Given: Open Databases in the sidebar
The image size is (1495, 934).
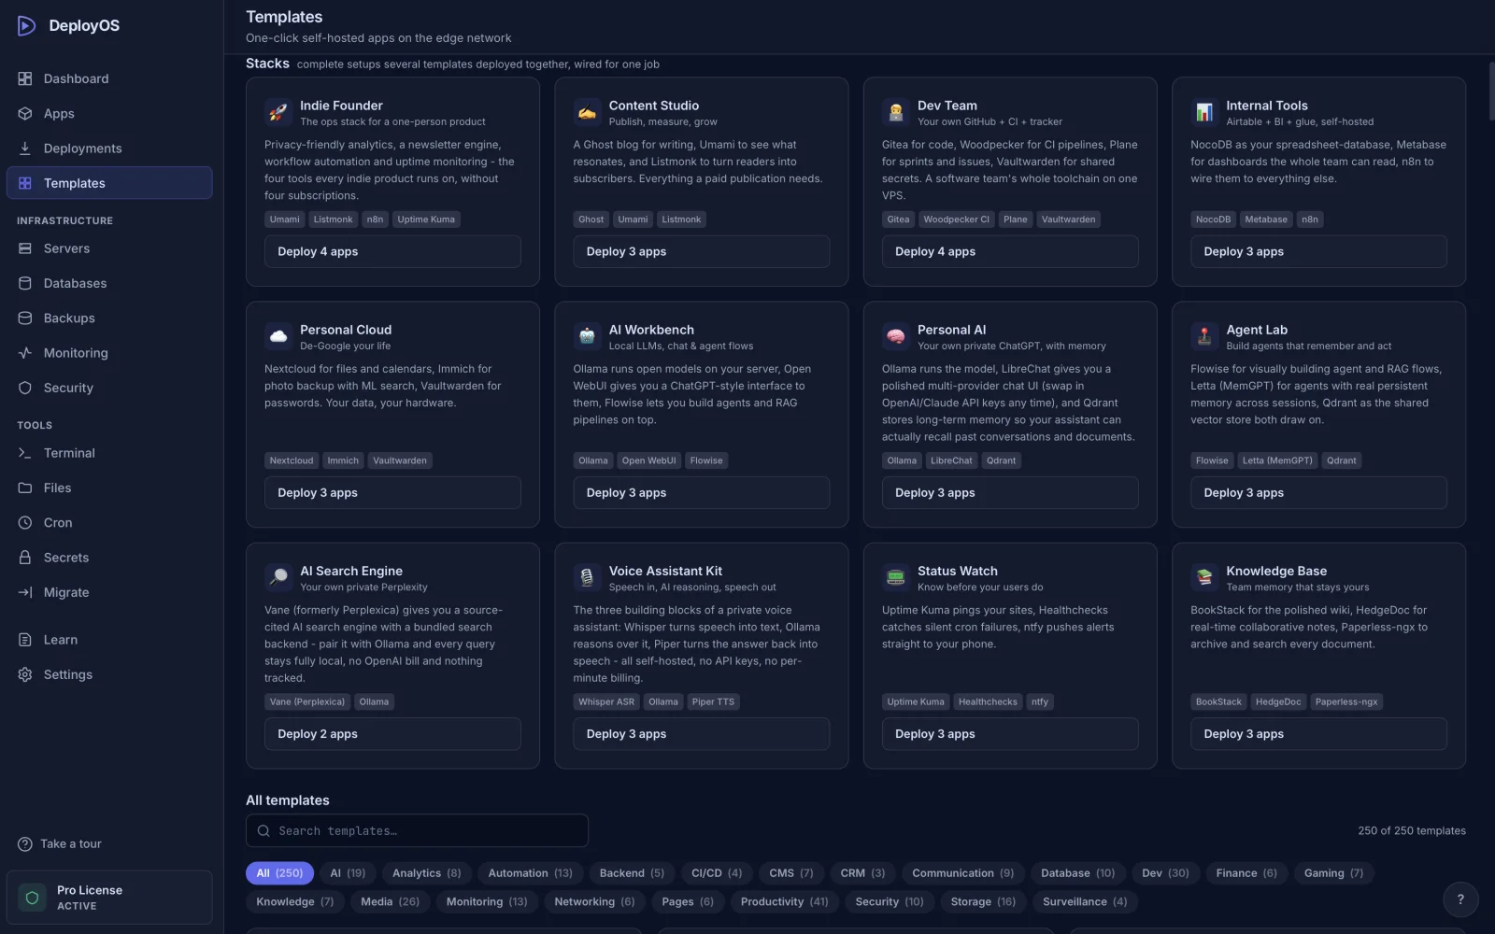Looking at the screenshot, I should [109, 283].
